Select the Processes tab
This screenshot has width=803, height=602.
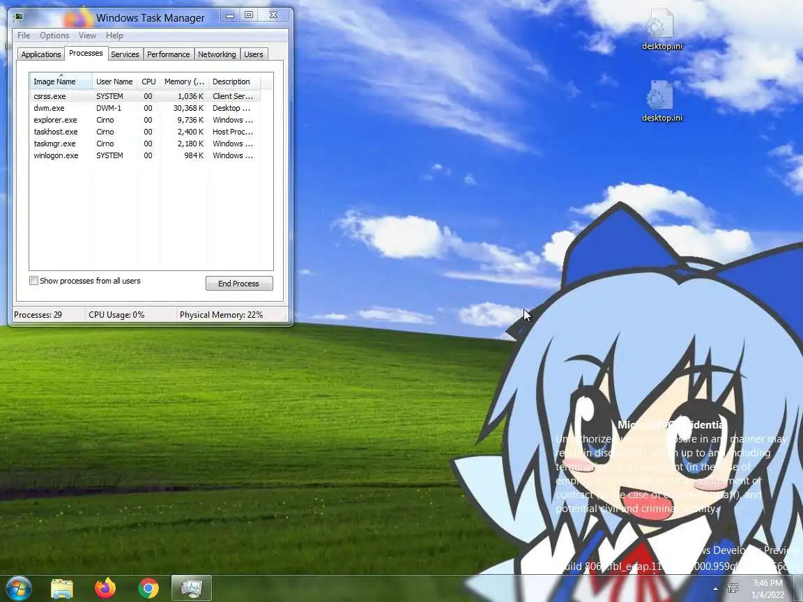point(86,53)
